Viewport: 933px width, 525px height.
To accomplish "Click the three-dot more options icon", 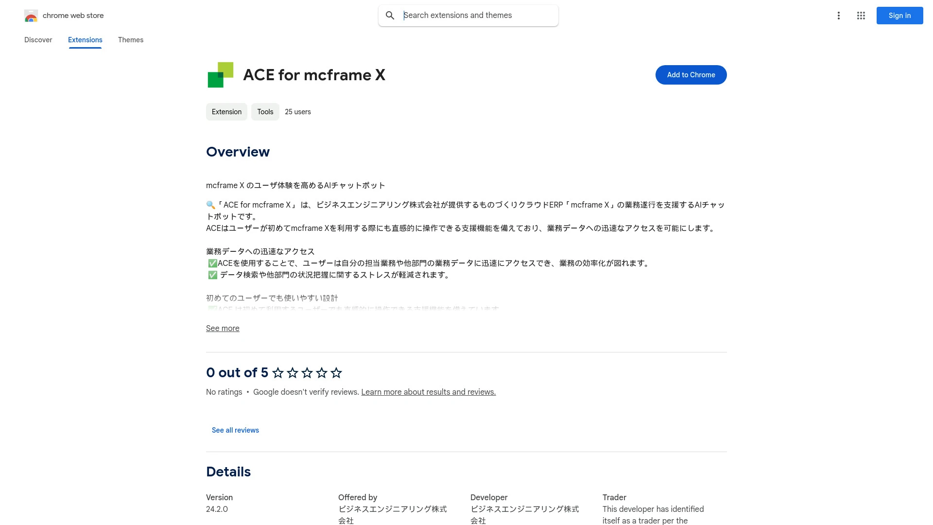I will [x=838, y=16].
